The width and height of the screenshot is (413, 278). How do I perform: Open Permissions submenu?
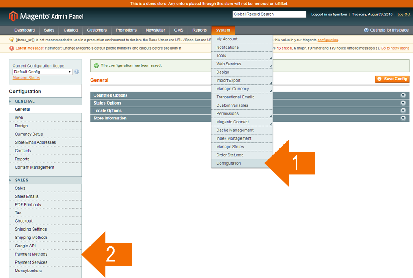(x=242, y=114)
